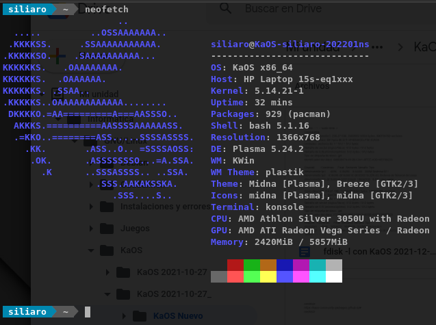Click the Kernel: 5.14.21-1 line
436x325 pixels.
[257, 91]
